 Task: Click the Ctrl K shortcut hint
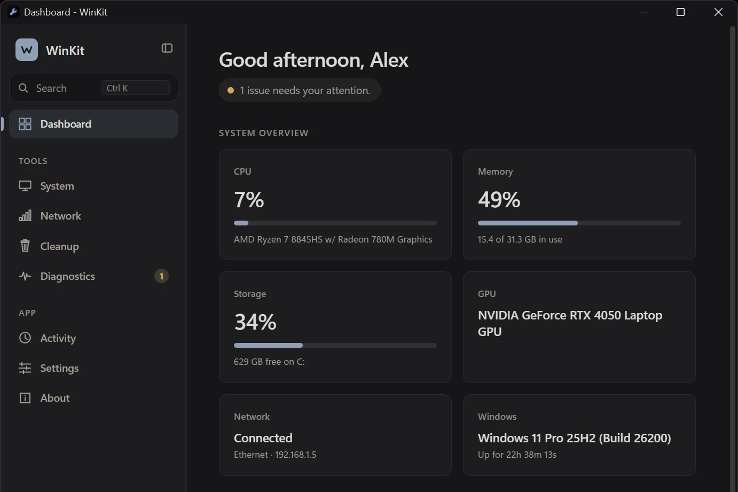tap(136, 88)
